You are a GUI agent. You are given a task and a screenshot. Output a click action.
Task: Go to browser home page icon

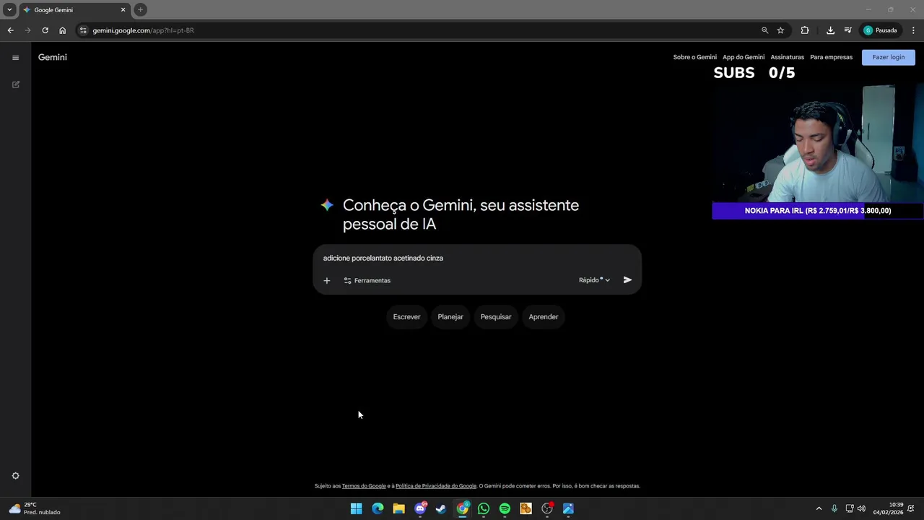point(63,30)
